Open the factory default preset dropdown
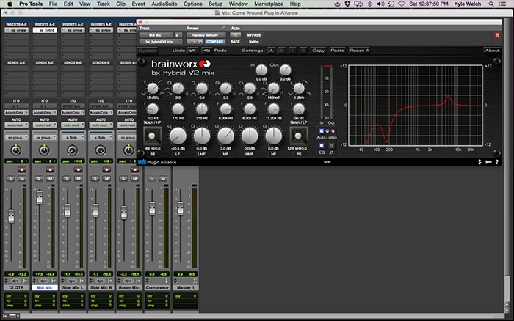The height and width of the screenshot is (321, 514). point(206,35)
